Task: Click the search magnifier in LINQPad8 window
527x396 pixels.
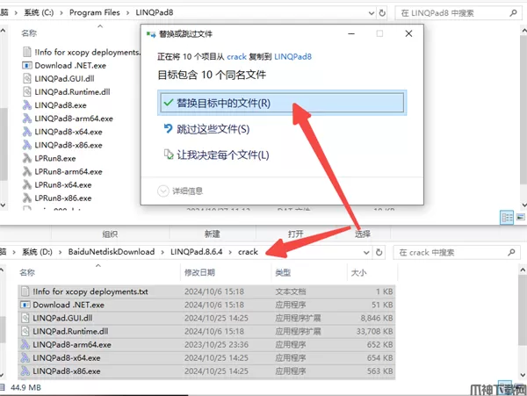Action: pos(513,13)
